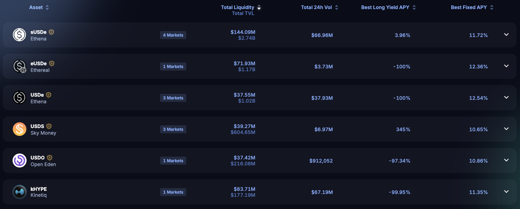Click the $66.96M 24h volume
The image size is (520, 209).
[322, 35]
